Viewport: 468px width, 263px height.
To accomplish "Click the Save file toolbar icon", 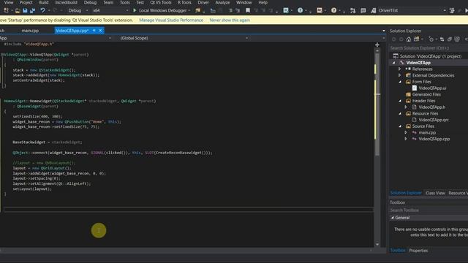I will [x=25, y=11].
